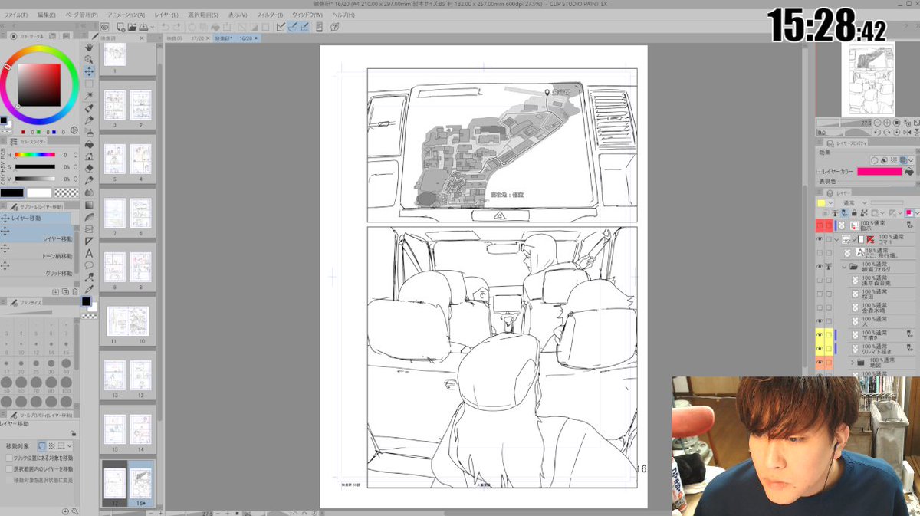
Task: Select the Gradient tool in toolbox
Action: pos(90,205)
